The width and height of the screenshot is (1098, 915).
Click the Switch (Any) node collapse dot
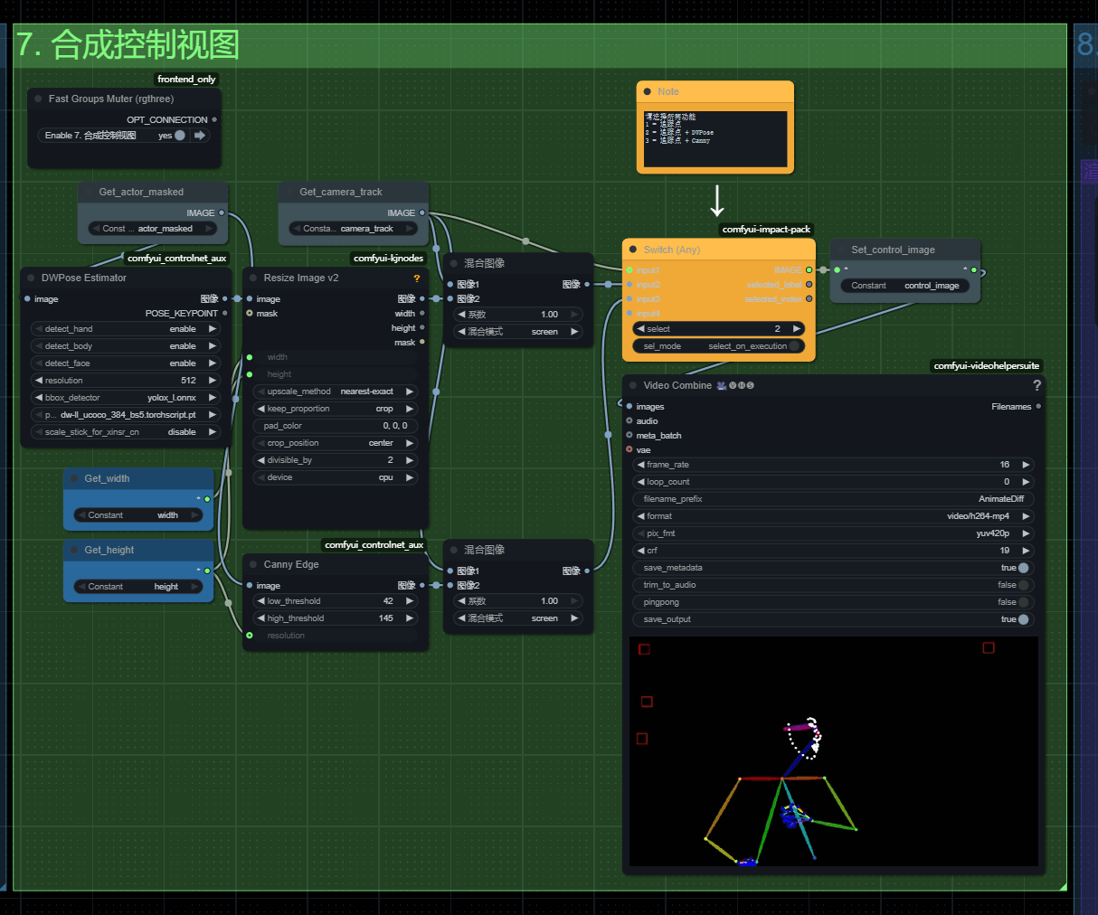[x=632, y=250]
